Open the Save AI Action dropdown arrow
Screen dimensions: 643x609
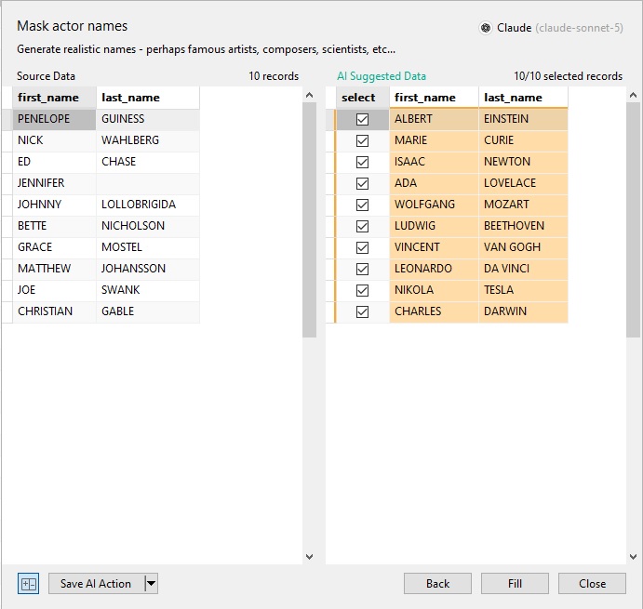tap(152, 583)
